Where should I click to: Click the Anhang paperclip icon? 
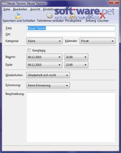(x=90, y=16)
